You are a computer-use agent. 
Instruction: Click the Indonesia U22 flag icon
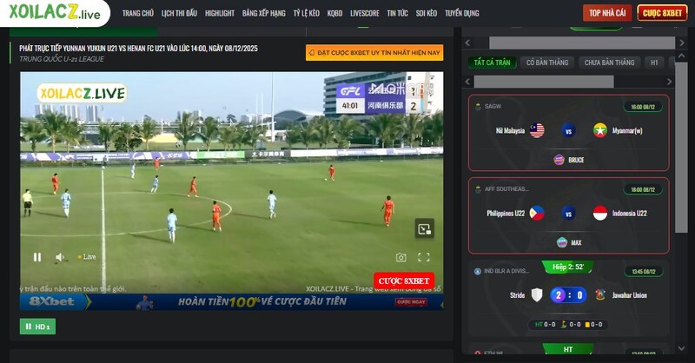click(x=600, y=214)
